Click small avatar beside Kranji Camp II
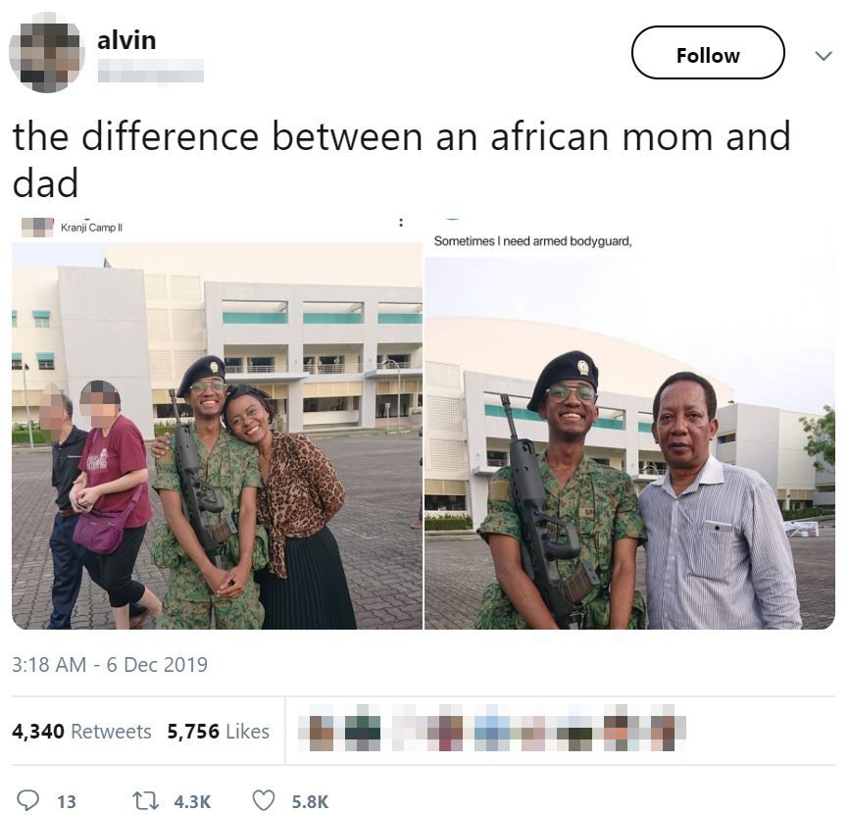850x815 pixels. (37, 228)
